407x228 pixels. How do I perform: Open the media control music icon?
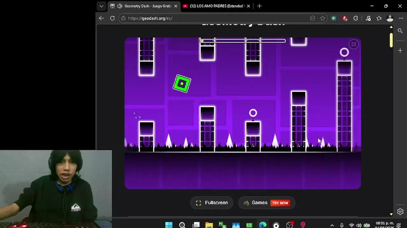[368, 18]
